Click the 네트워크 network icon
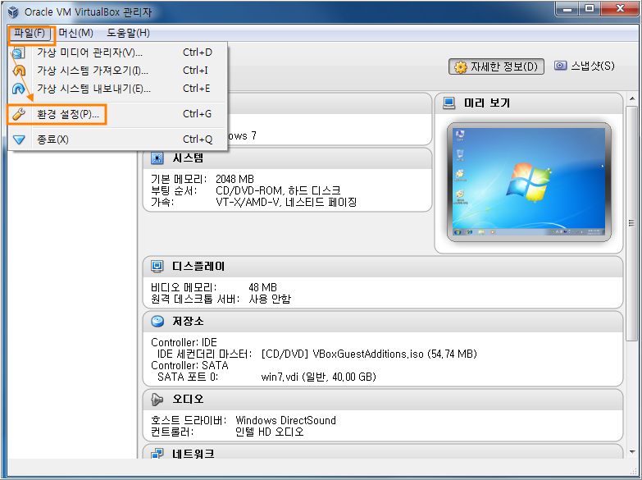Screen dimensions: 642x480 (x=157, y=454)
